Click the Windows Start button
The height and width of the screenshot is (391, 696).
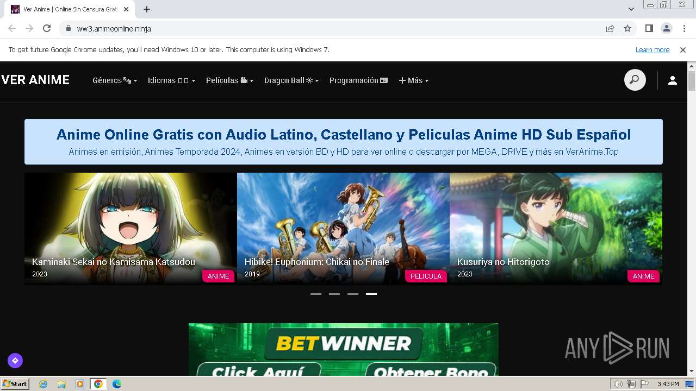click(15, 384)
